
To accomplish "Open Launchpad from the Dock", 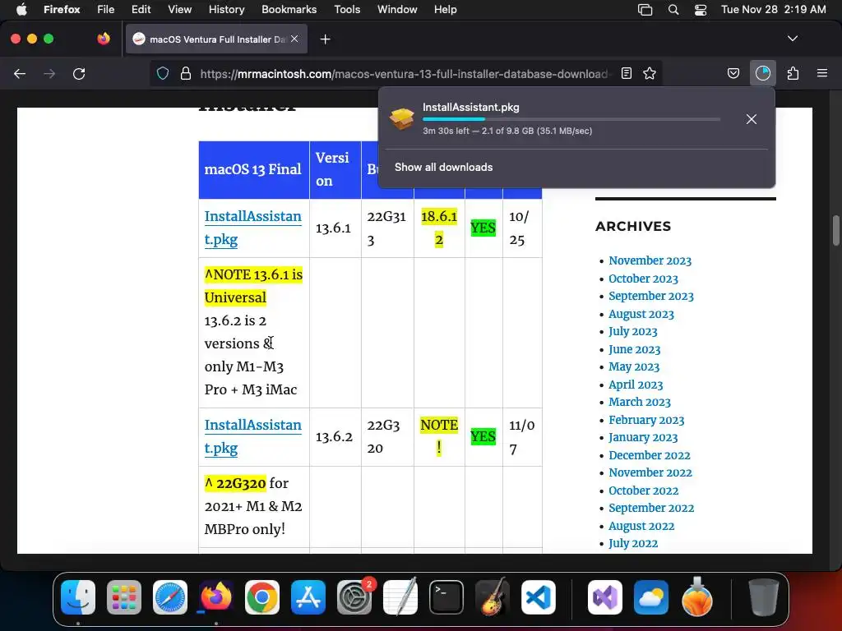I will [x=124, y=596].
